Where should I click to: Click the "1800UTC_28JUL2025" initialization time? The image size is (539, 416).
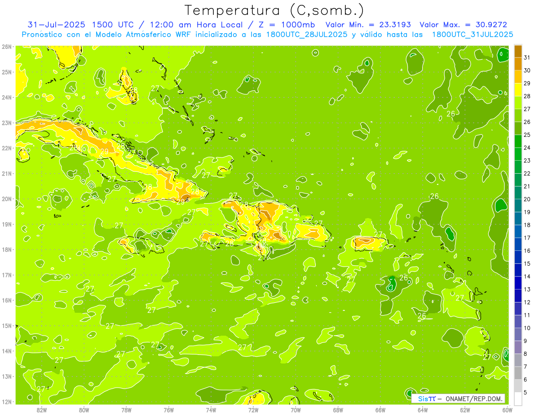(x=307, y=34)
